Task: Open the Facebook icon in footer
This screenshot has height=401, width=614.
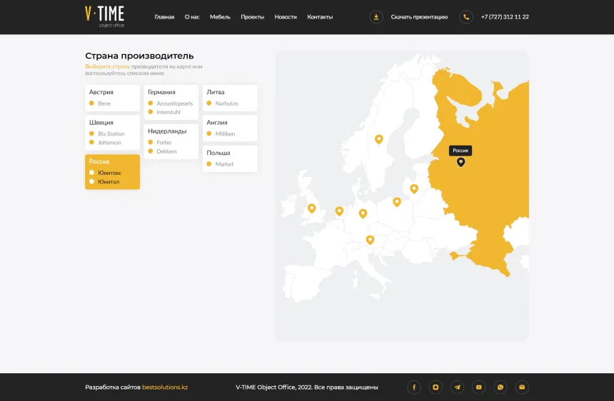Action: tap(414, 387)
